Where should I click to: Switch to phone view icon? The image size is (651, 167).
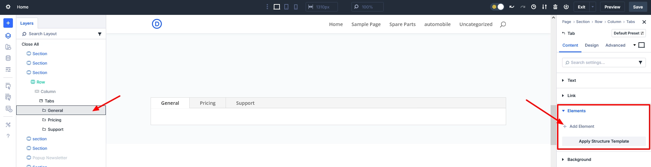(296, 7)
